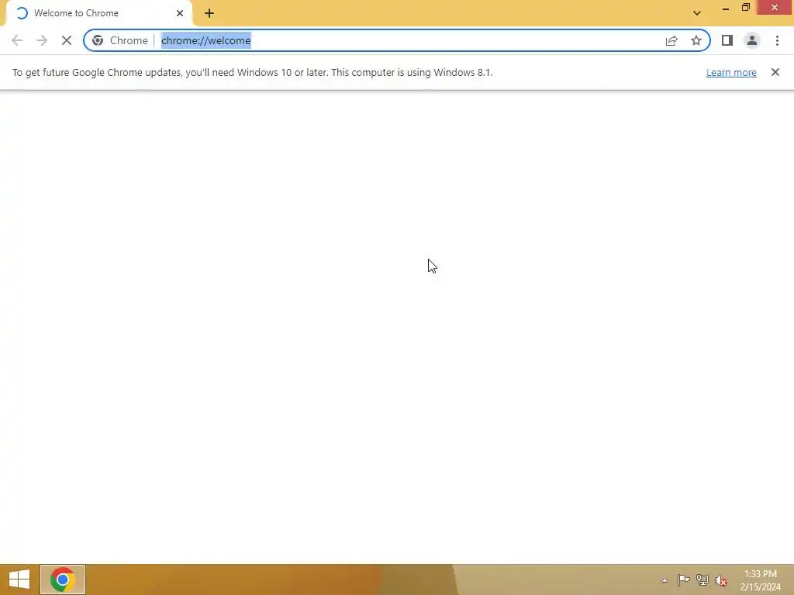Follow the Learn more link
794x595 pixels.
(731, 72)
